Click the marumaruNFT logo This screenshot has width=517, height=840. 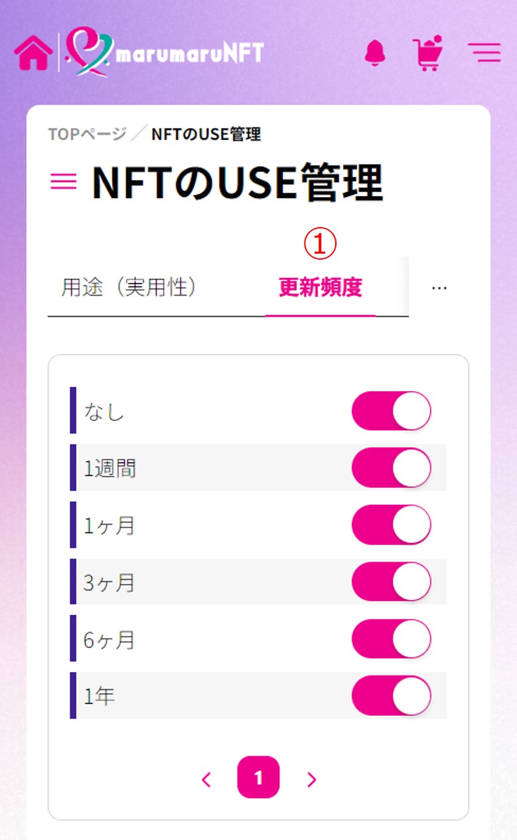click(165, 52)
